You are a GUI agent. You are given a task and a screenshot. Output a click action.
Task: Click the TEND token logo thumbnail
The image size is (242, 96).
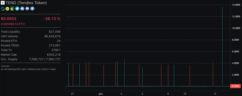pyautogui.click(x=3, y=3)
